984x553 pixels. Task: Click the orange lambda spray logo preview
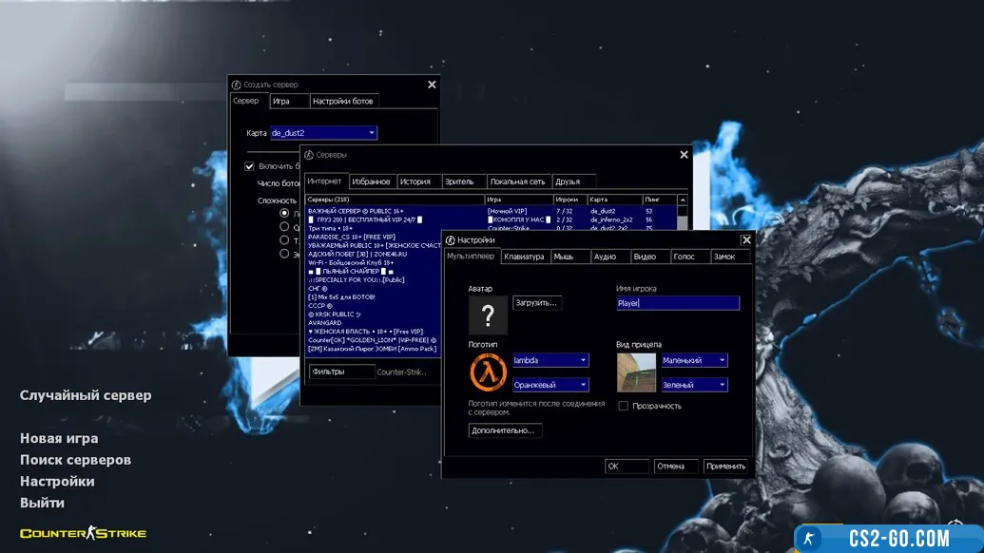(x=488, y=372)
